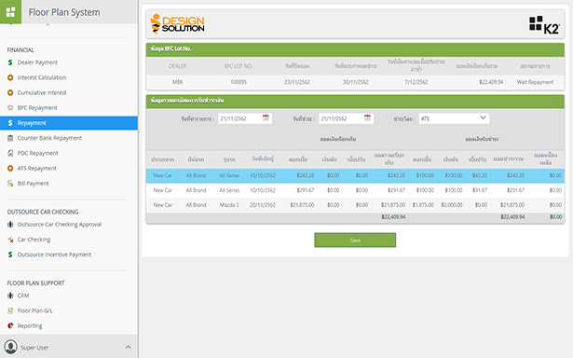Open the ATS payment method dropdown
The width and height of the screenshot is (573, 358).
454,118
